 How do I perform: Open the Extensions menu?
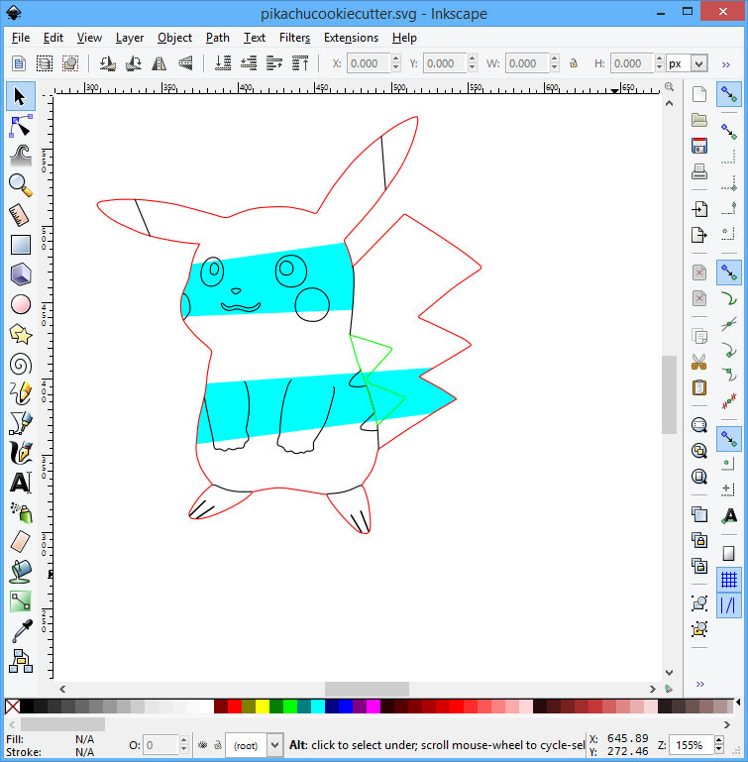[x=351, y=38]
